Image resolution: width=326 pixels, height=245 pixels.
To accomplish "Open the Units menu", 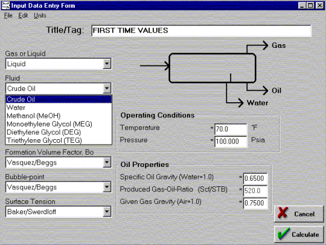I will click(40, 16).
